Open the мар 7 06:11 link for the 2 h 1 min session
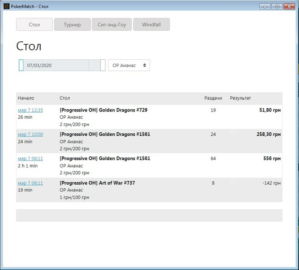This screenshot has height=270, width=299. point(30,158)
